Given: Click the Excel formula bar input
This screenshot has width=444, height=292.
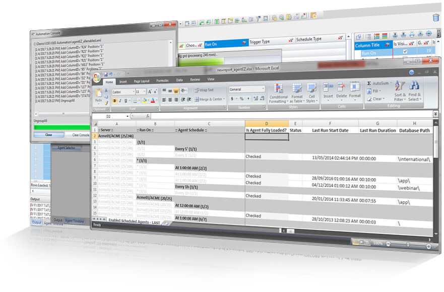Looking at the screenshot, I should point(291,115).
